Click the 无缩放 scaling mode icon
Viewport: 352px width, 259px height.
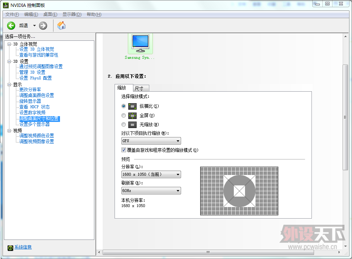132,124
